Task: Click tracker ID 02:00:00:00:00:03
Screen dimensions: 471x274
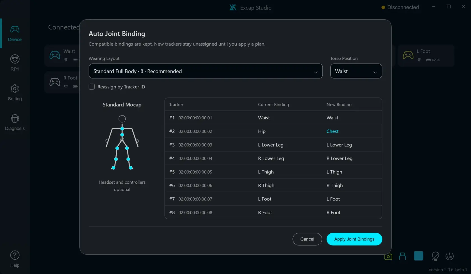Action: [x=195, y=145]
